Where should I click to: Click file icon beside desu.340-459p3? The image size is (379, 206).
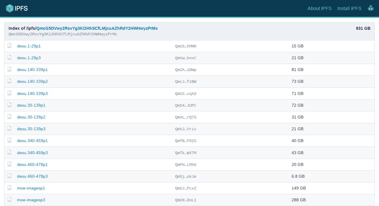coord(10,152)
